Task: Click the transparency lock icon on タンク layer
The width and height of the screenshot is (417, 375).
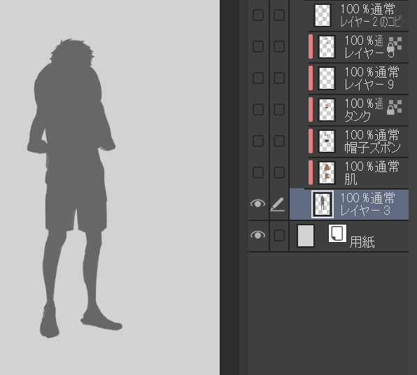Action: coord(394,108)
